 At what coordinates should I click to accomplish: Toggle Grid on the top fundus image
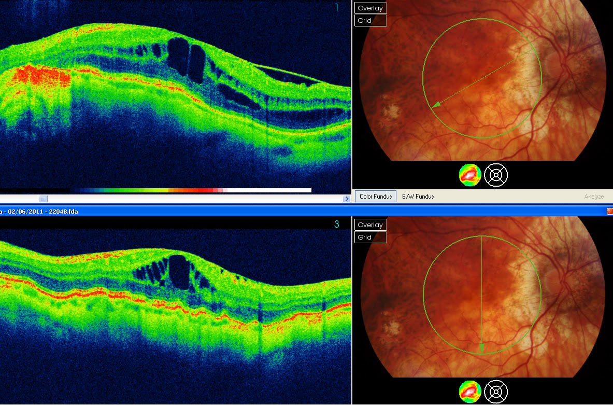click(370, 20)
